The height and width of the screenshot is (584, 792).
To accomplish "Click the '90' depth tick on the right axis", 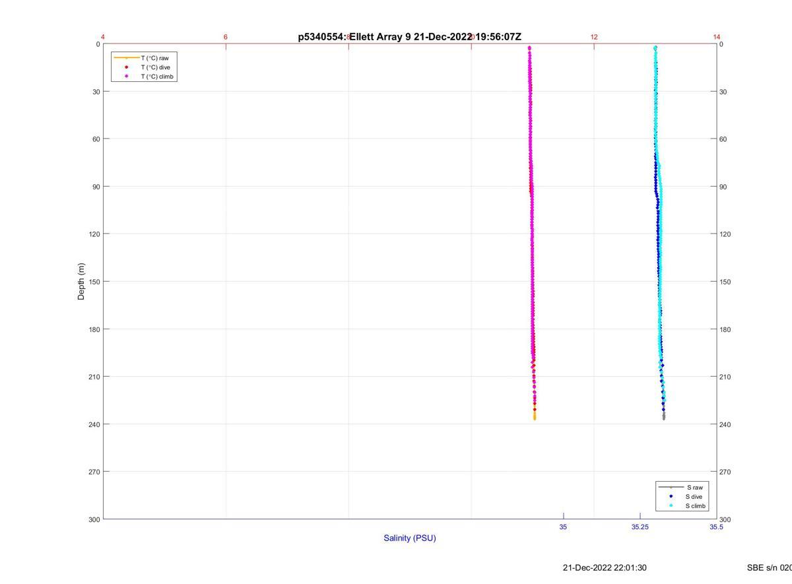I will [x=723, y=187].
